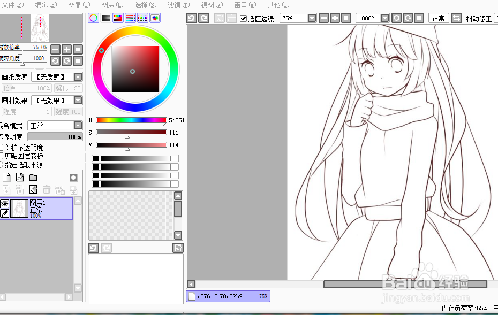Open the 图像 menu
Screen dimensions: 498x315
[x=79, y=5]
